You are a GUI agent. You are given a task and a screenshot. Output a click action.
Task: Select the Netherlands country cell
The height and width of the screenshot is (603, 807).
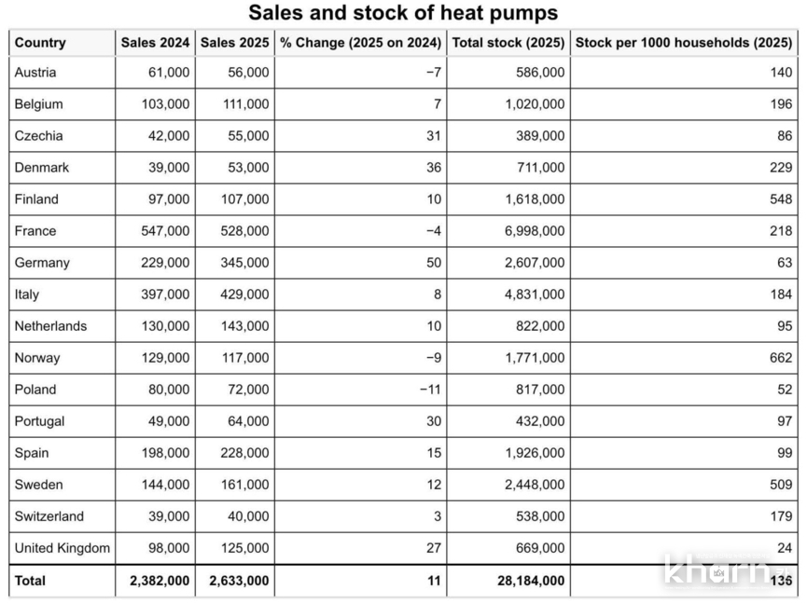[50, 326]
